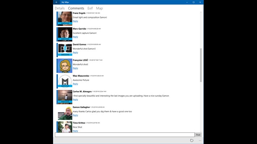Click Françoise LEGÉ's "Wonderful shot!" comment
This screenshot has width=257, height=144.
[x=80, y=64]
